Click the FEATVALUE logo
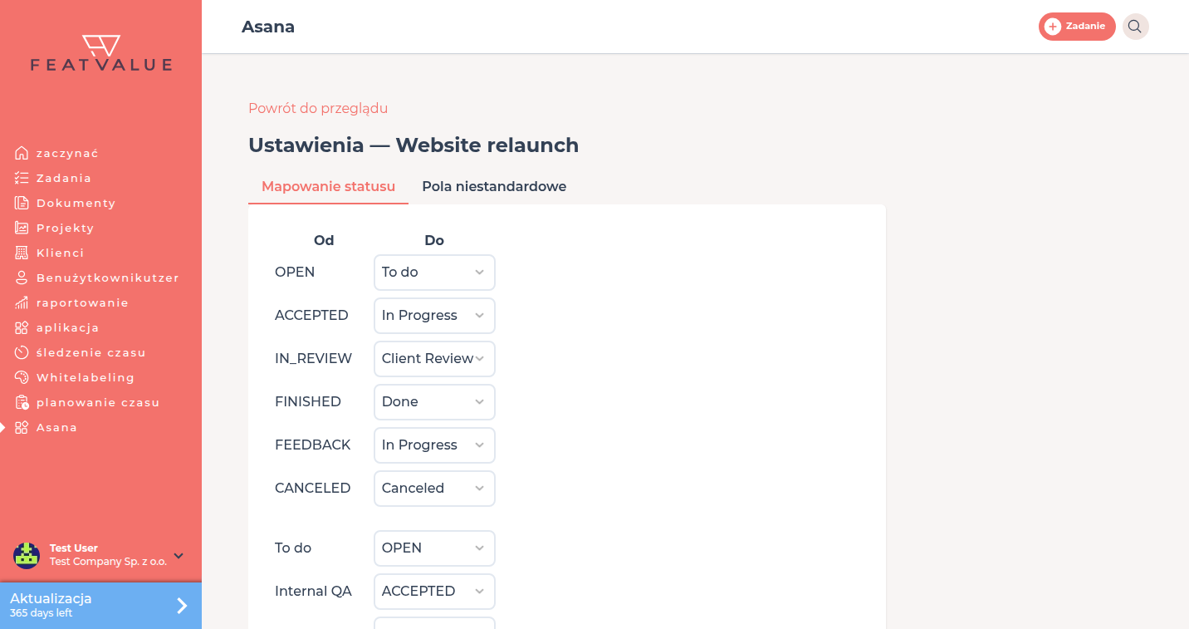The image size is (1189, 629). point(101,53)
